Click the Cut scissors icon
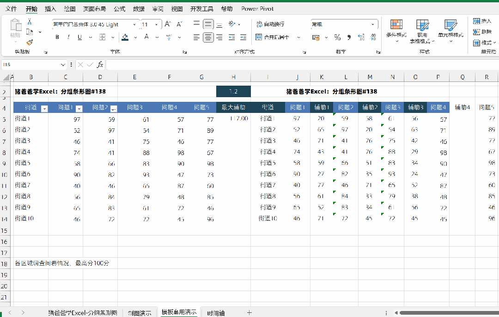 (29, 22)
